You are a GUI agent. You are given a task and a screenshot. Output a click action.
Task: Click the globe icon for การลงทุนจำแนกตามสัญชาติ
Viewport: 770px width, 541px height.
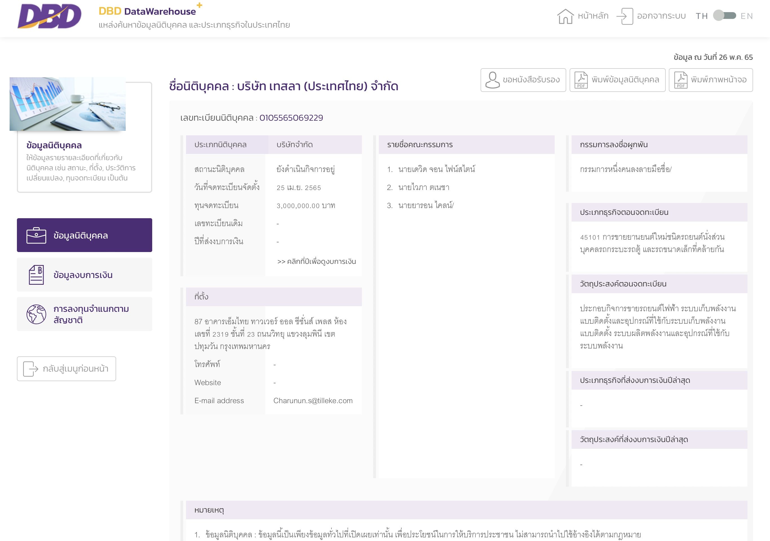[36, 314]
